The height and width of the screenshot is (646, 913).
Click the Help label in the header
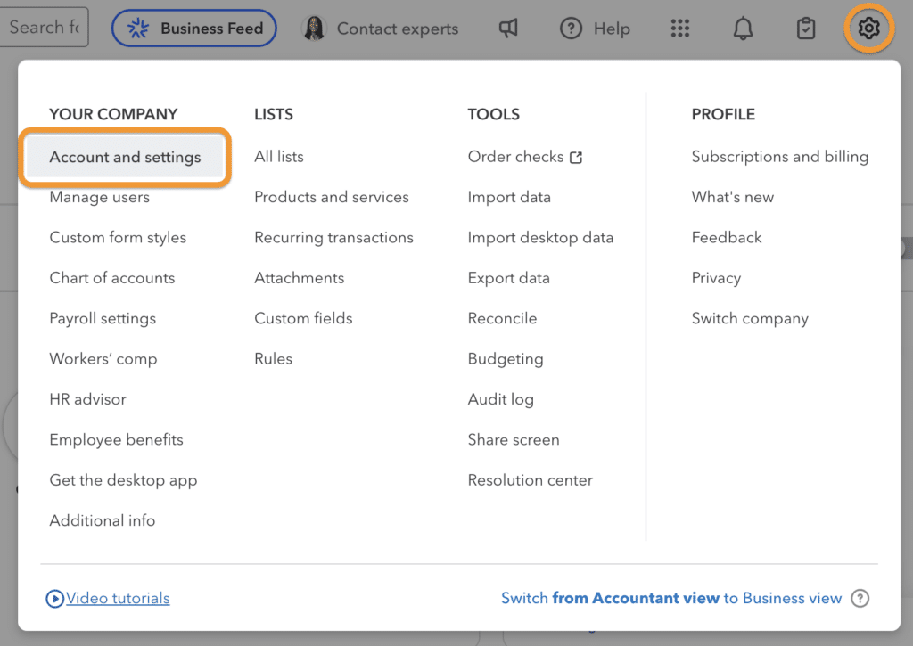[612, 29]
